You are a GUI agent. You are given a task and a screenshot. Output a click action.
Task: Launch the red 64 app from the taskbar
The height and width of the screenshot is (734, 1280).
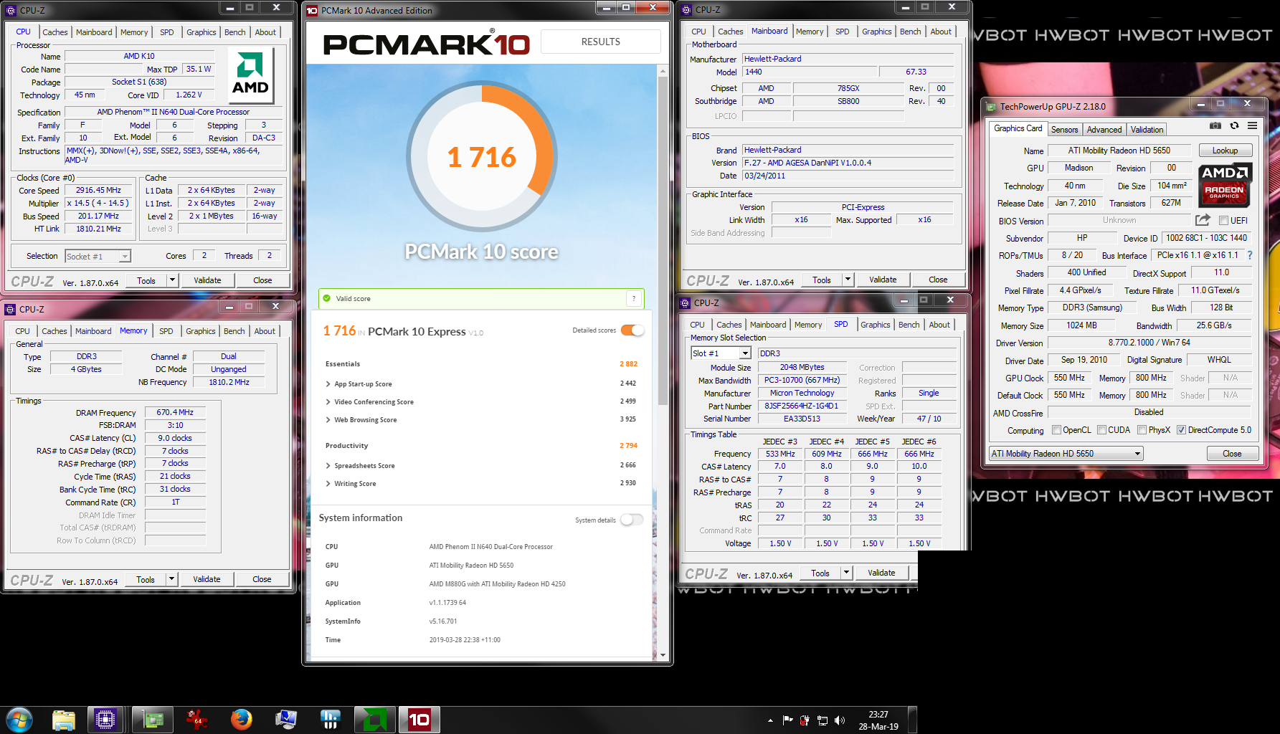(197, 720)
